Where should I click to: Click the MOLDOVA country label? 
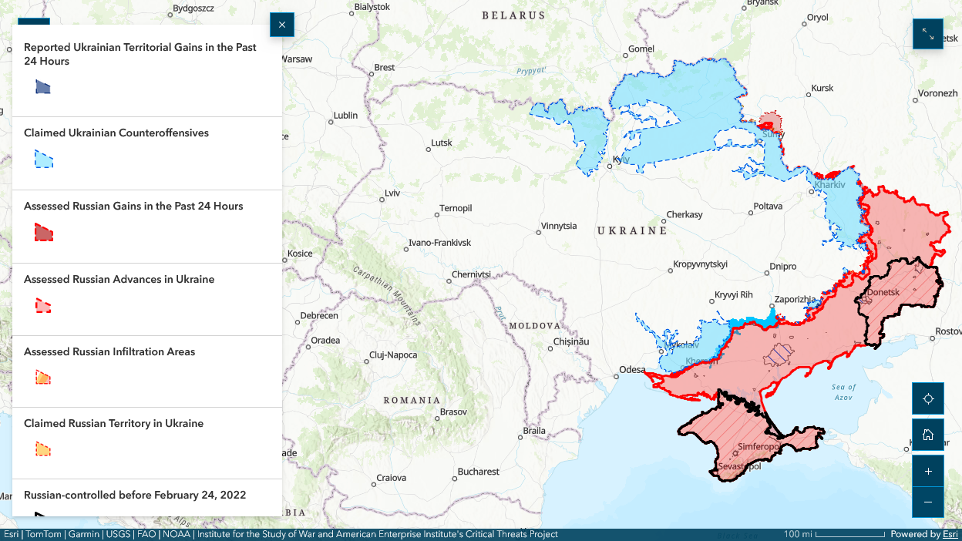point(534,326)
